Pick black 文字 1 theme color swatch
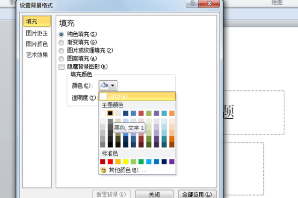The image size is (298, 198). coord(110,113)
